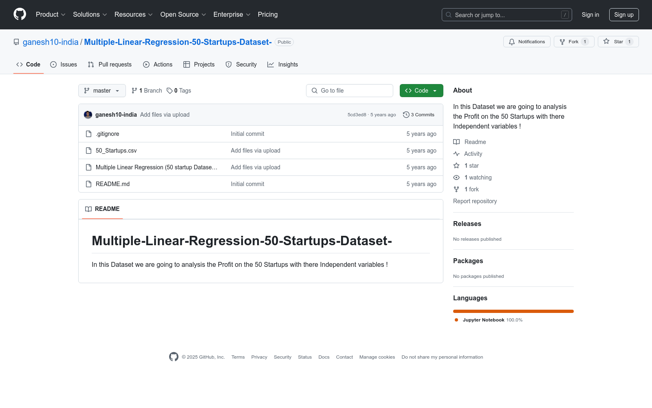This screenshot has width=652, height=408.
Task: Click the eye icon next to 1 watching
Action: (456, 177)
